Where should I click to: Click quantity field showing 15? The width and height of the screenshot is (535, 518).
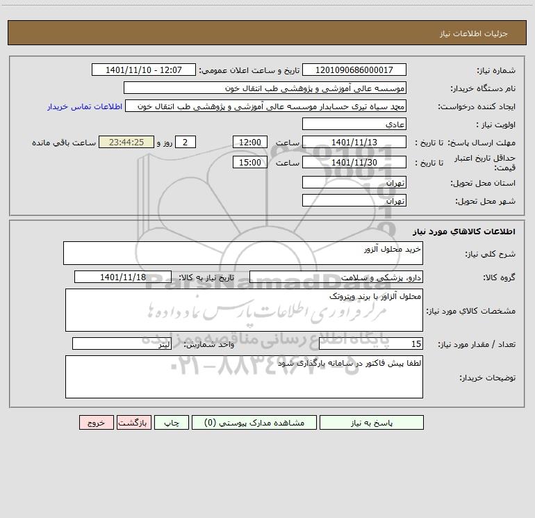(371, 343)
